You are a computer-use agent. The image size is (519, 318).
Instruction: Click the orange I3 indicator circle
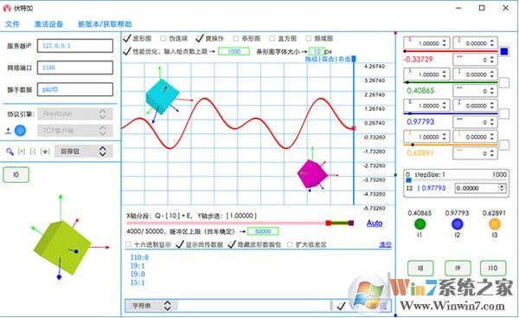495,224
